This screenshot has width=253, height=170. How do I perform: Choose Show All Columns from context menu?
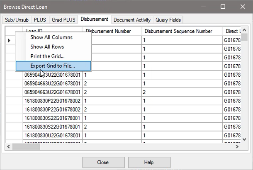pos(51,37)
